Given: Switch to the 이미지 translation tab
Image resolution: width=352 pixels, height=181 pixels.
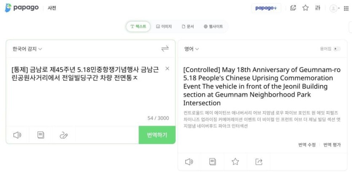Looking at the screenshot, I should [164, 27].
